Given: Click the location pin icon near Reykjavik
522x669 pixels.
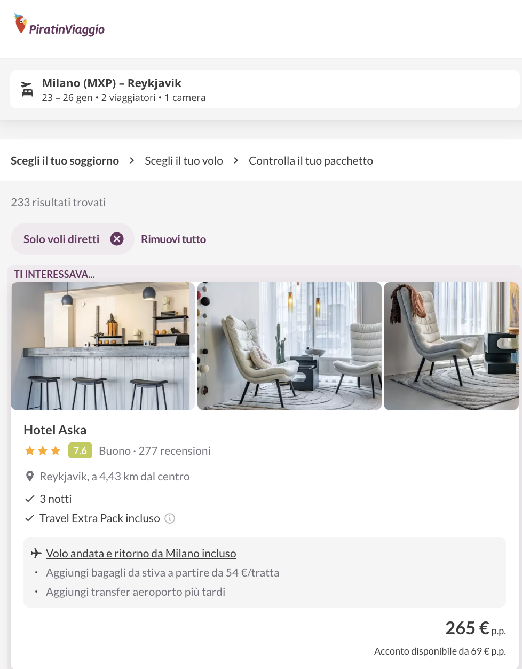Looking at the screenshot, I should [x=30, y=476].
